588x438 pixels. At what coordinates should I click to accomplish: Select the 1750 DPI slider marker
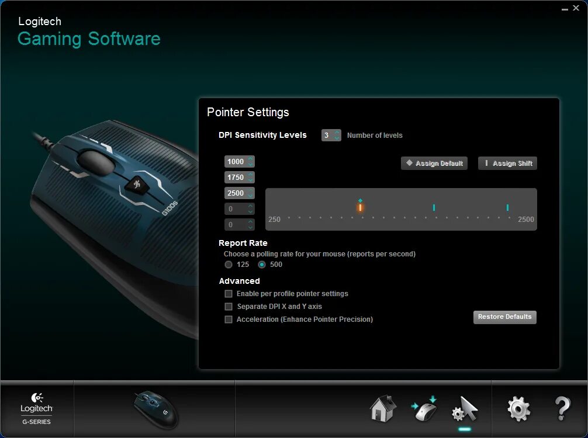click(434, 207)
